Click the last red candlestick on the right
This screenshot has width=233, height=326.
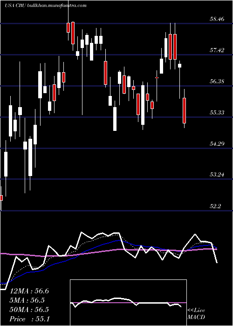185,110
